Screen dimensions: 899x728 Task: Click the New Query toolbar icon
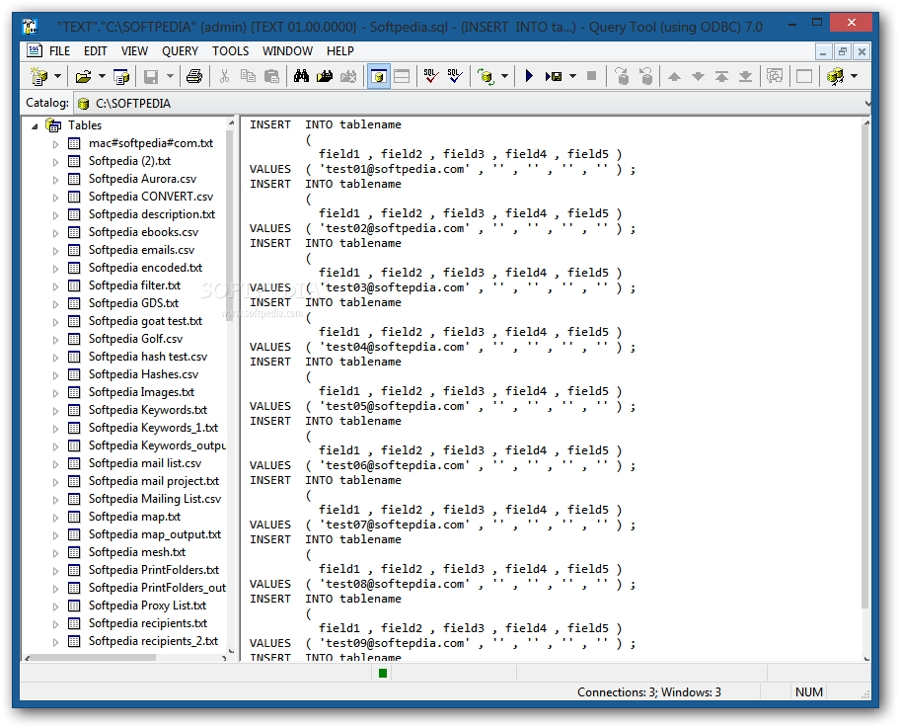coord(39,76)
